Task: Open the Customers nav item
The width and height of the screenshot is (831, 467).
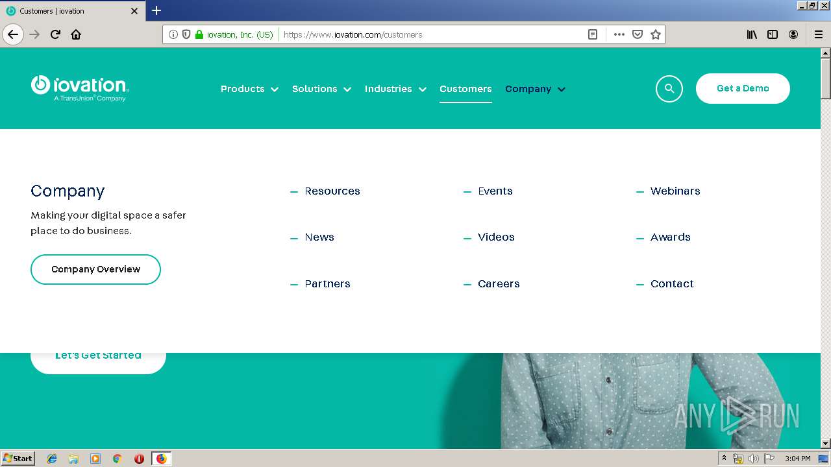Action: [465, 89]
